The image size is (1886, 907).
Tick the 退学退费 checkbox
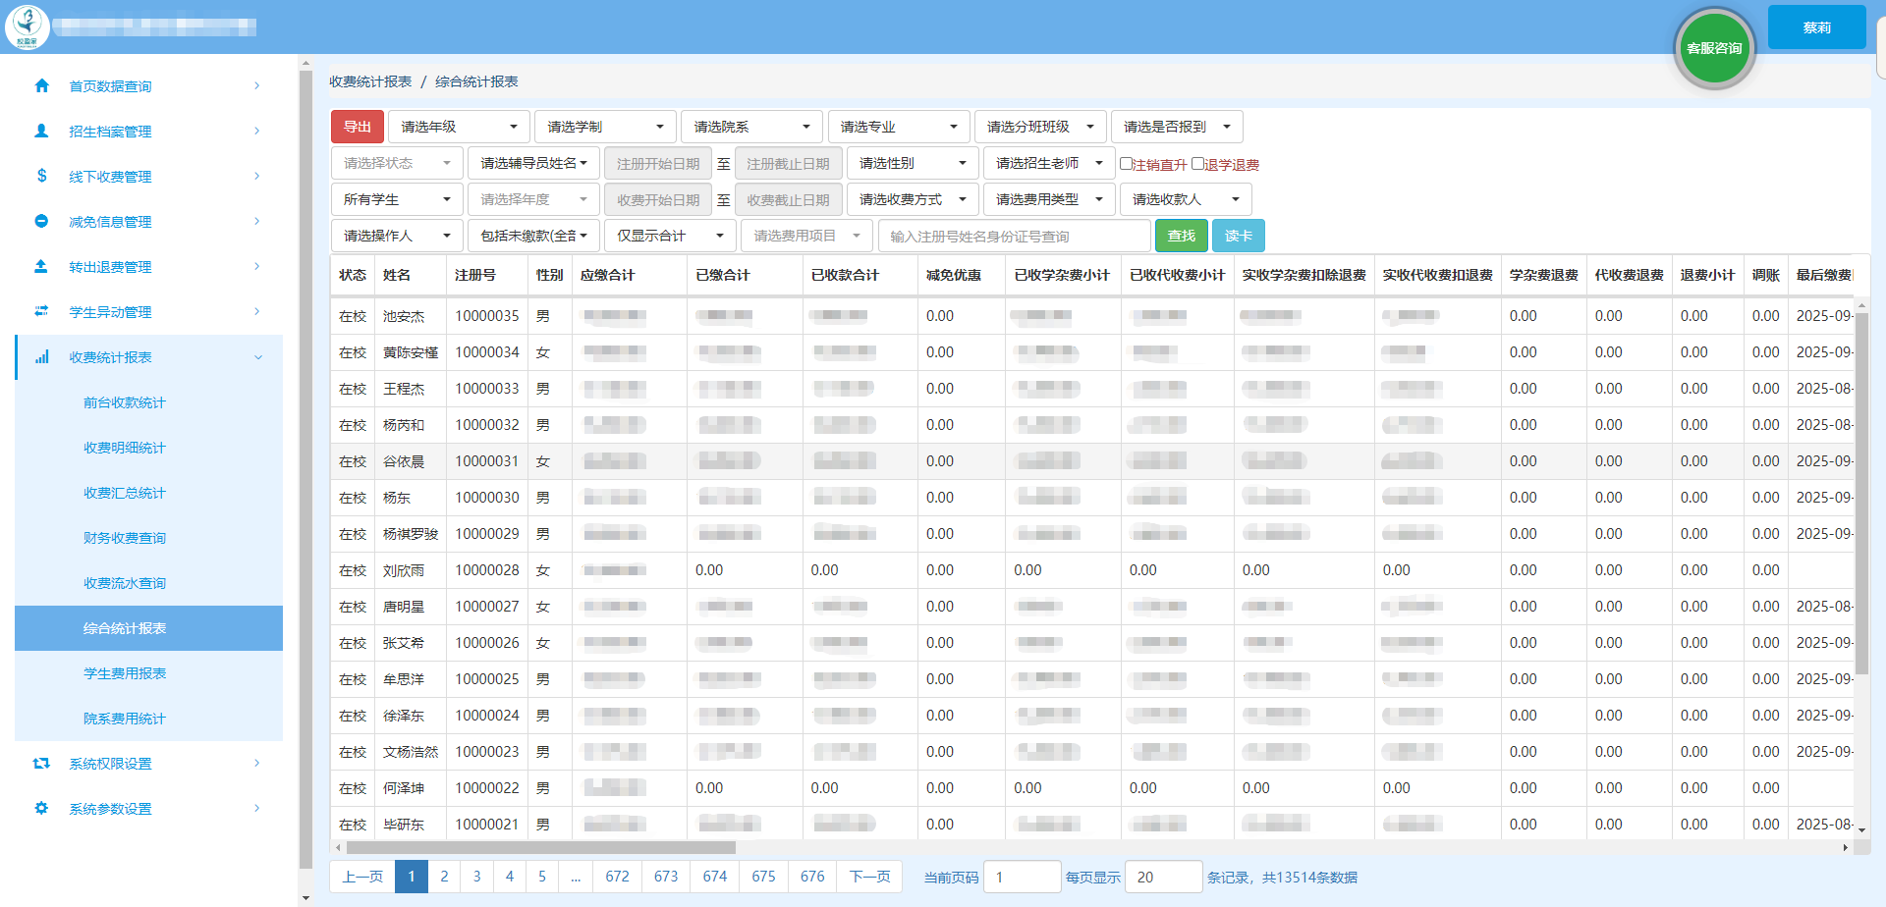point(1197,164)
